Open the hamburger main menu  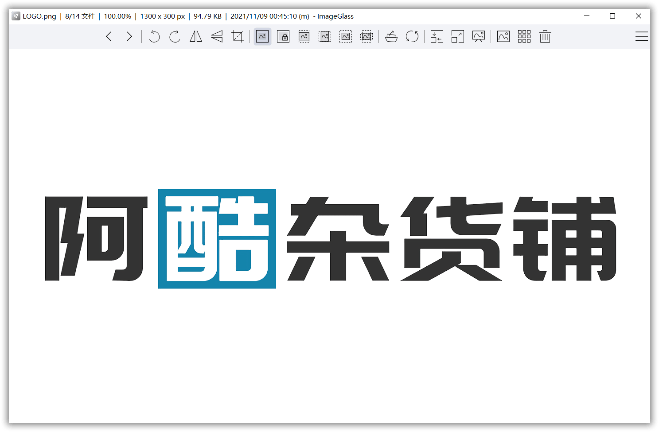(641, 37)
